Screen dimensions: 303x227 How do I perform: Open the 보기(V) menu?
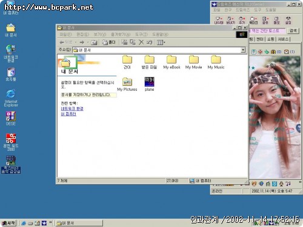tap(99, 35)
